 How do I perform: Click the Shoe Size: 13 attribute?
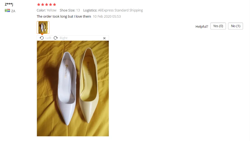tap(70, 10)
